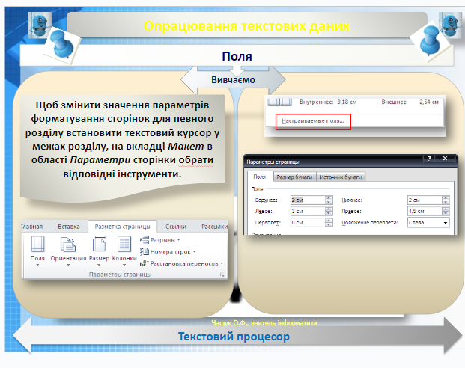The height and width of the screenshot is (368, 465).
Task: Adjust the Нижнее margin spinner
Action: [x=446, y=200]
